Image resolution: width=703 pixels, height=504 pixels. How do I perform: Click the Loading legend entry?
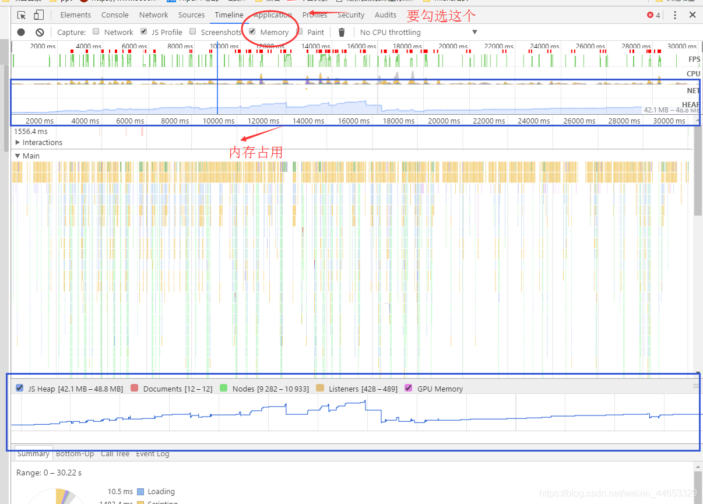point(156,492)
